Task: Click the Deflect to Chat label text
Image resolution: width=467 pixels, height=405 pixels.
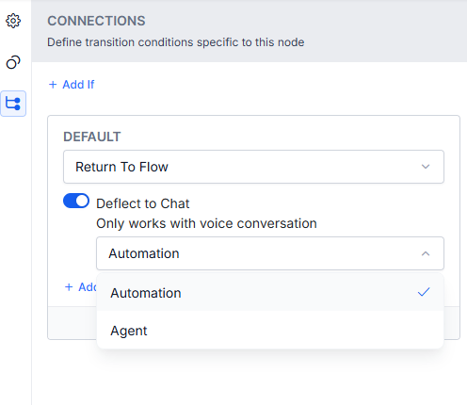Action: (x=143, y=203)
